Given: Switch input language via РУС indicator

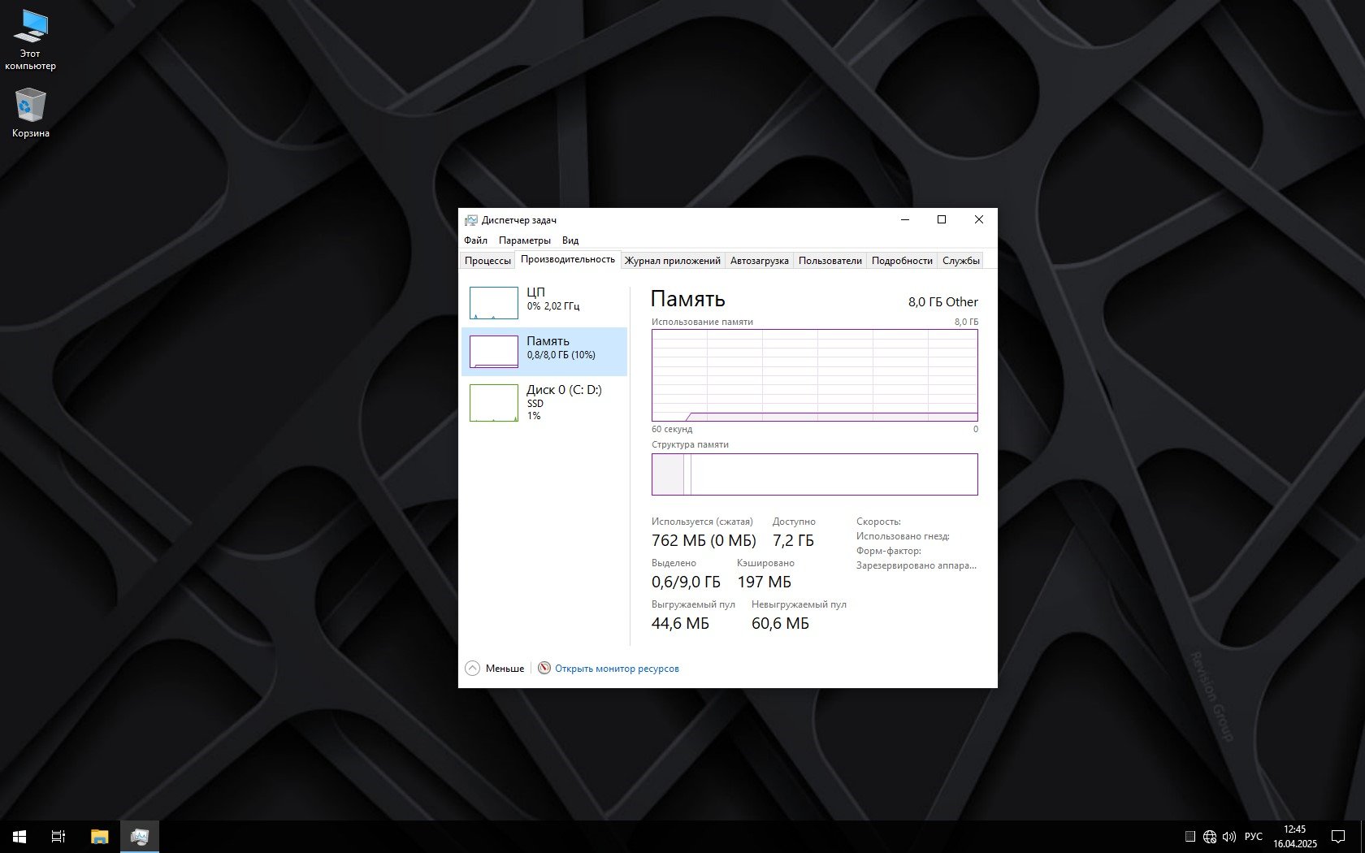Looking at the screenshot, I should click(x=1254, y=837).
